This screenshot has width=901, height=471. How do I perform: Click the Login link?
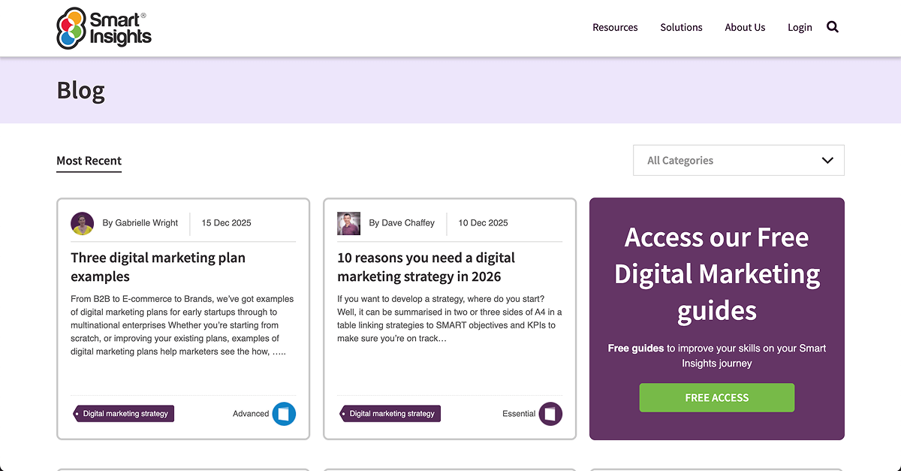pos(800,27)
